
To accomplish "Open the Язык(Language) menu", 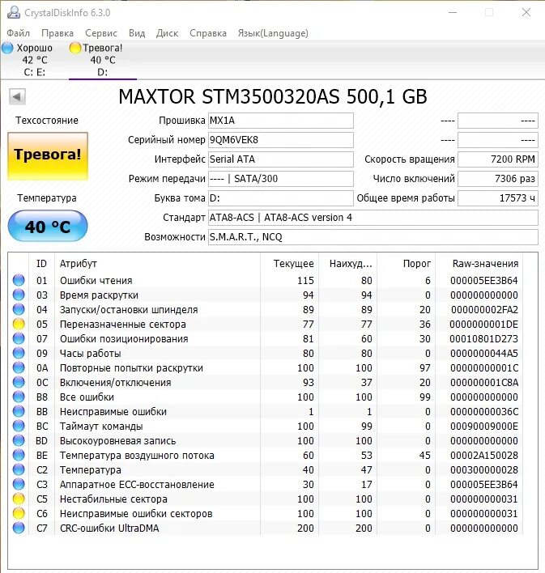I will click(273, 33).
